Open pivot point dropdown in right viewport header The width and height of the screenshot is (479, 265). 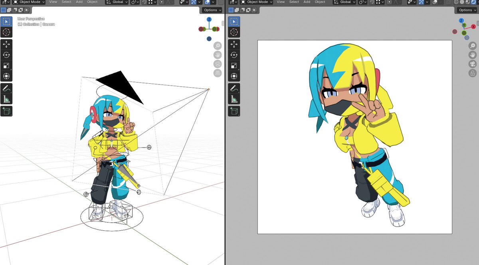point(362,2)
